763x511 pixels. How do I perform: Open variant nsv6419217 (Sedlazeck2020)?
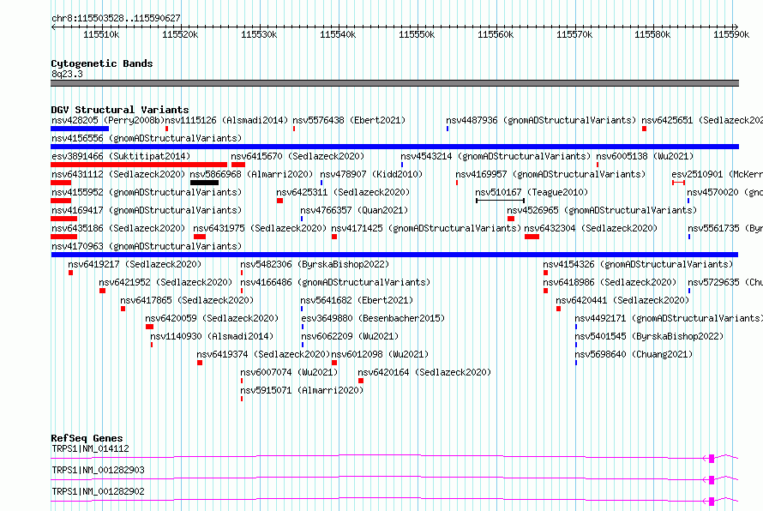[135, 264]
